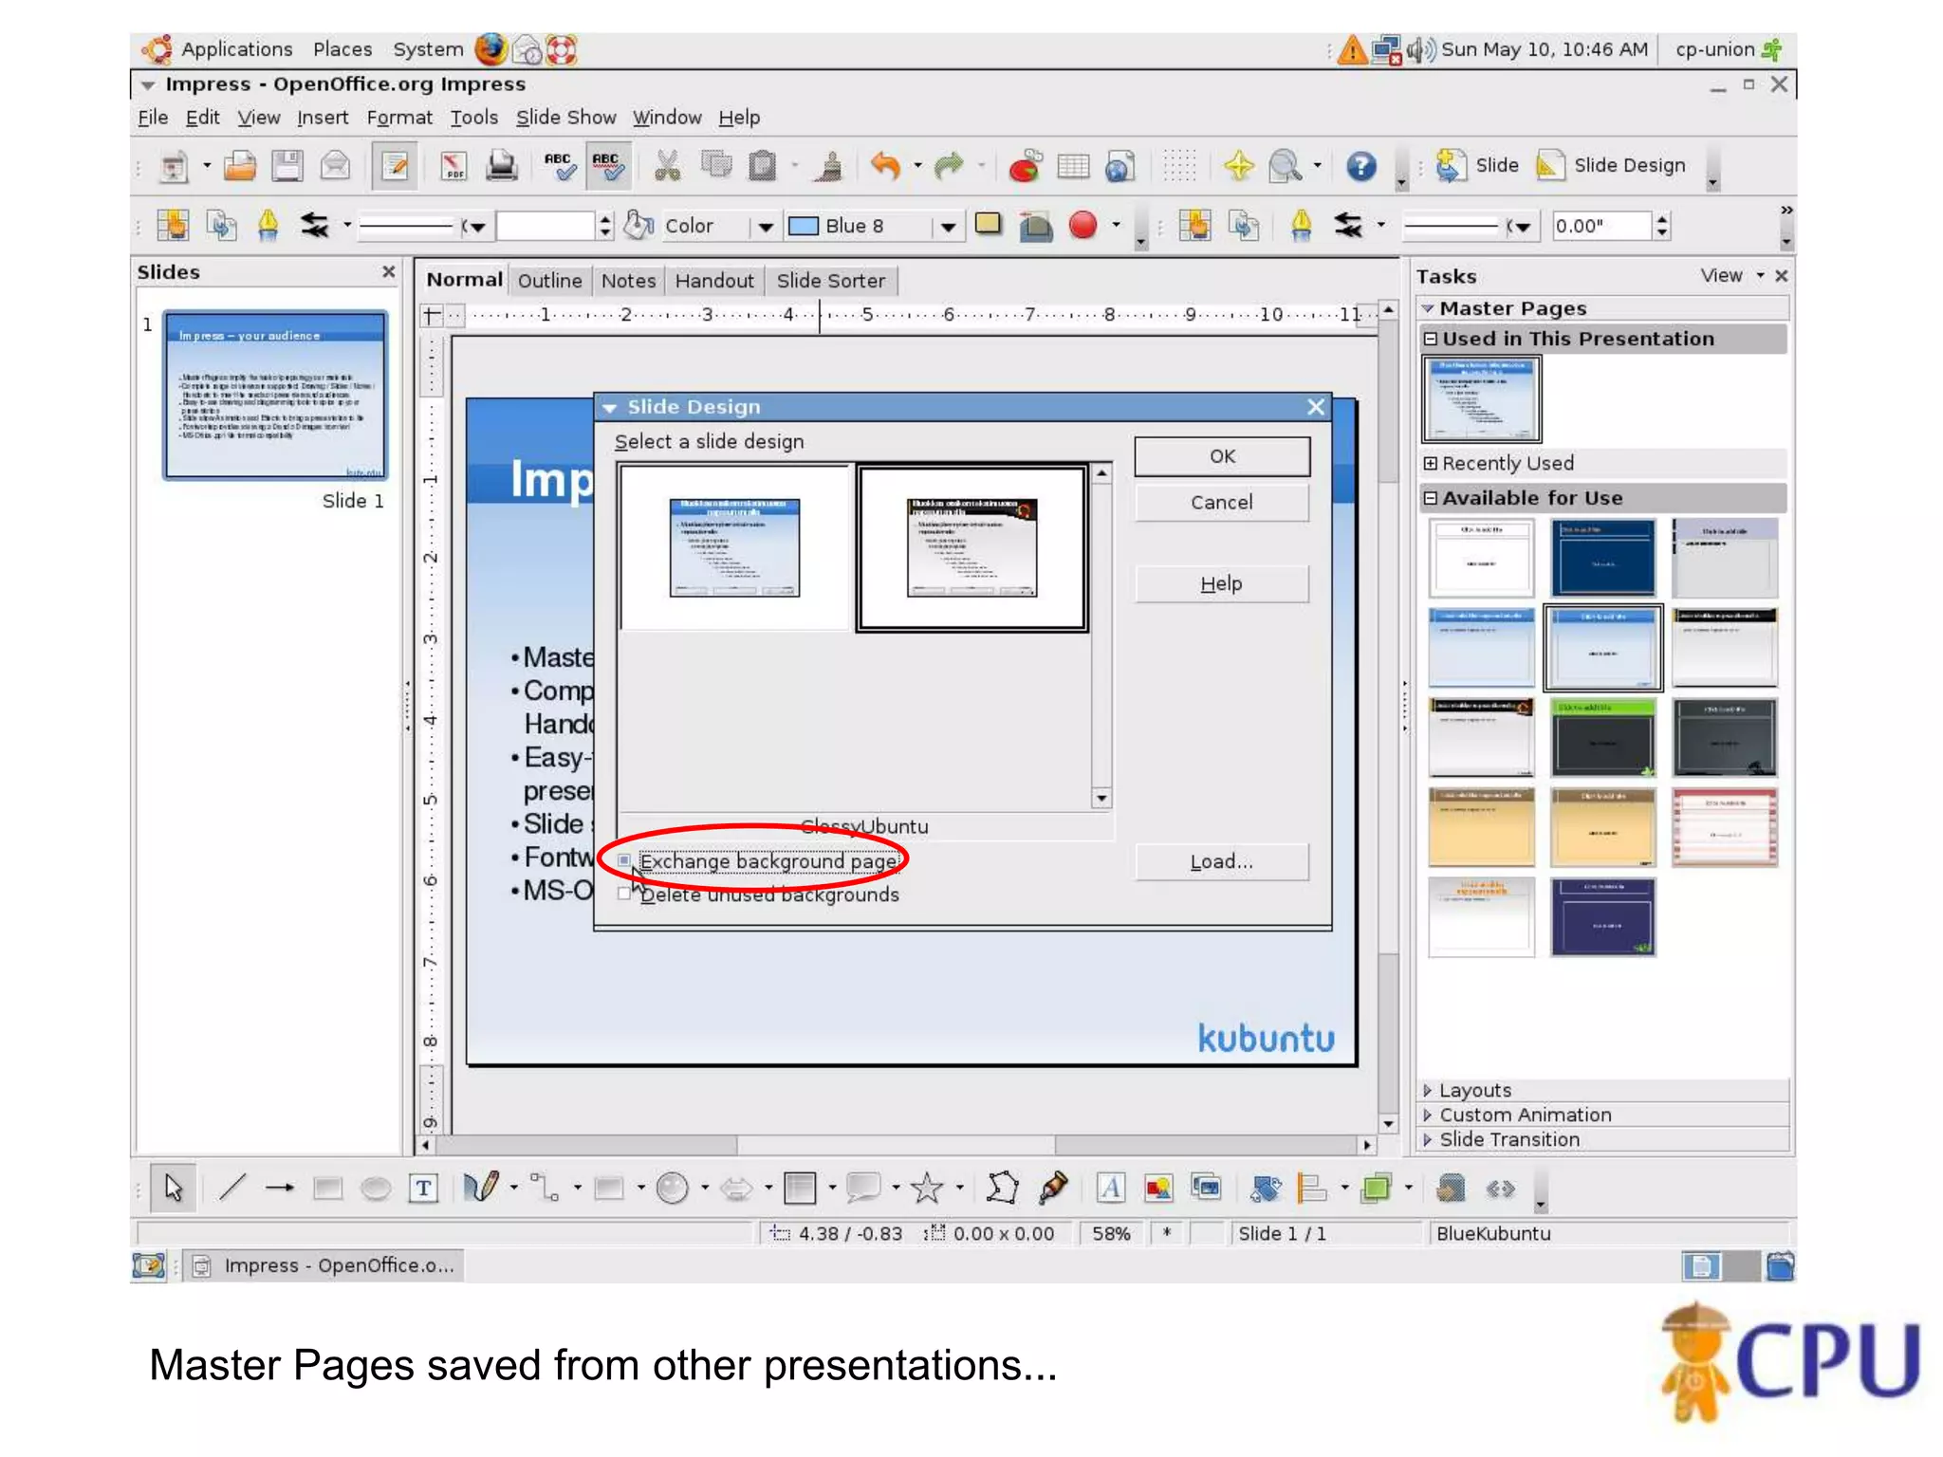Toggle Exchange background page checkbox

point(623,860)
